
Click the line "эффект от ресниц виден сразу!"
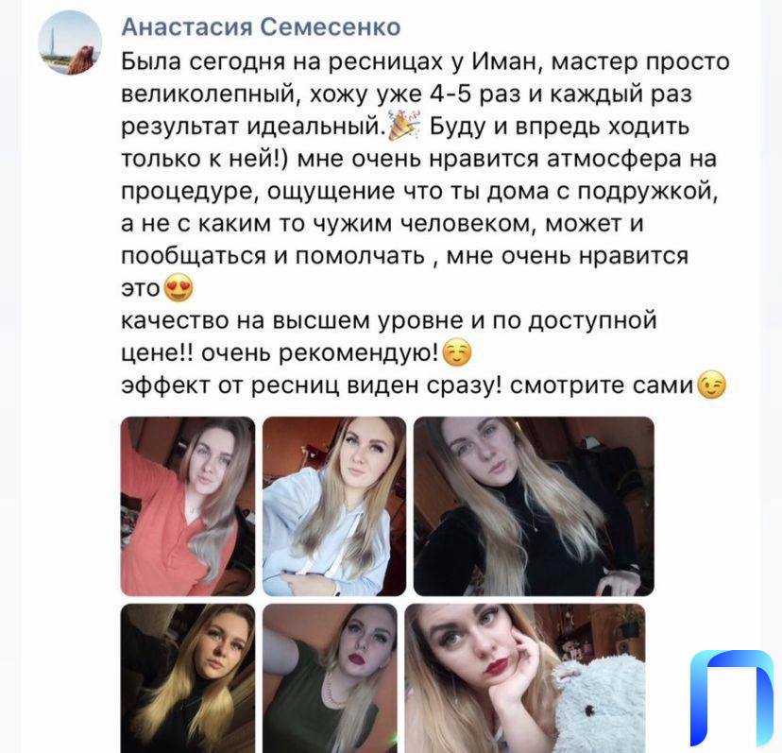(x=312, y=385)
